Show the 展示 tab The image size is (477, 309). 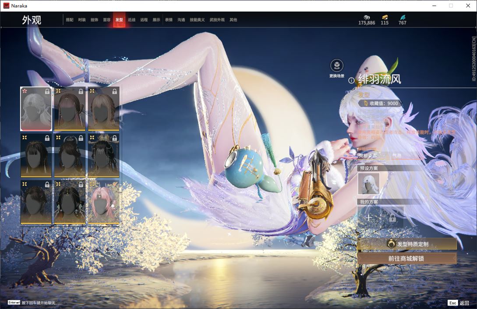156,20
